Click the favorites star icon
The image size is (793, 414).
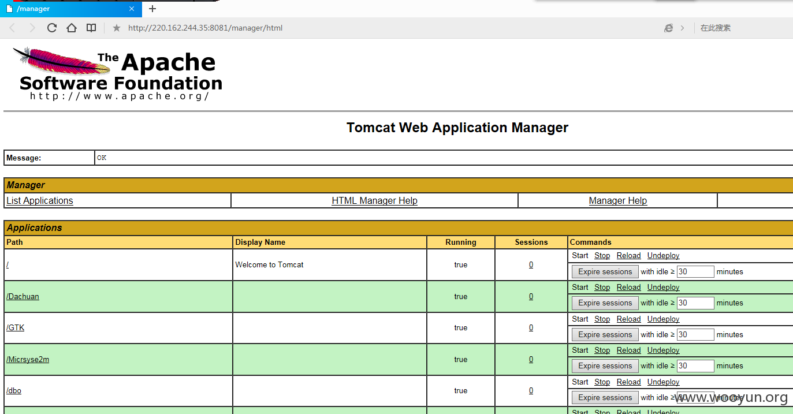116,28
